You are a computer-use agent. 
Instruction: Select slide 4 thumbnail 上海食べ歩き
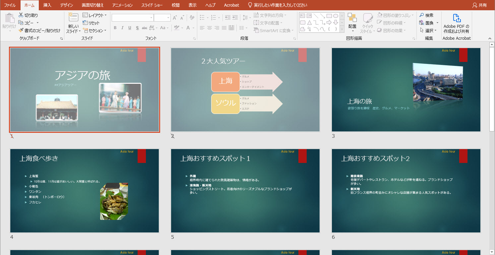point(85,191)
